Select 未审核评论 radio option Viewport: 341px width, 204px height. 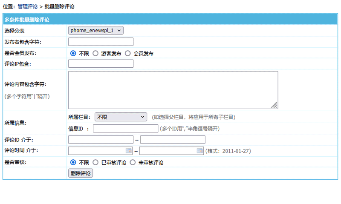click(x=133, y=162)
